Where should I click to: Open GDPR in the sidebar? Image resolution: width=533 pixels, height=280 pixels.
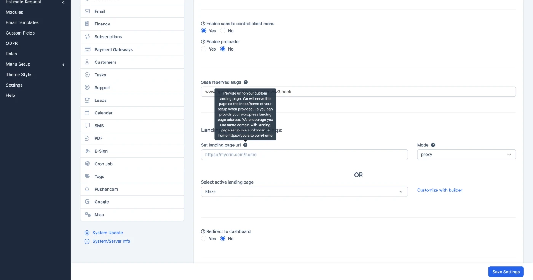[12, 43]
